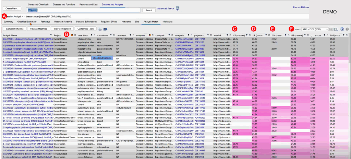Click filter icon on UR (z-score) column
Image resolution: width=351 pixels, height=159 pixels.
point(266,35)
